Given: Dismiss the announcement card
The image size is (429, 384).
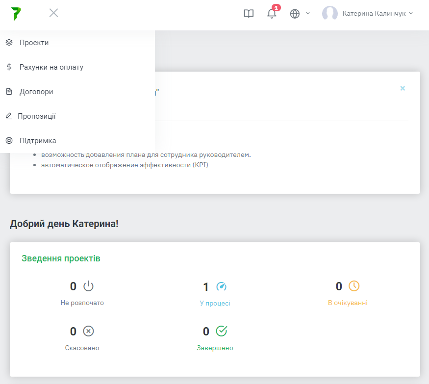Looking at the screenshot, I should click(x=403, y=88).
